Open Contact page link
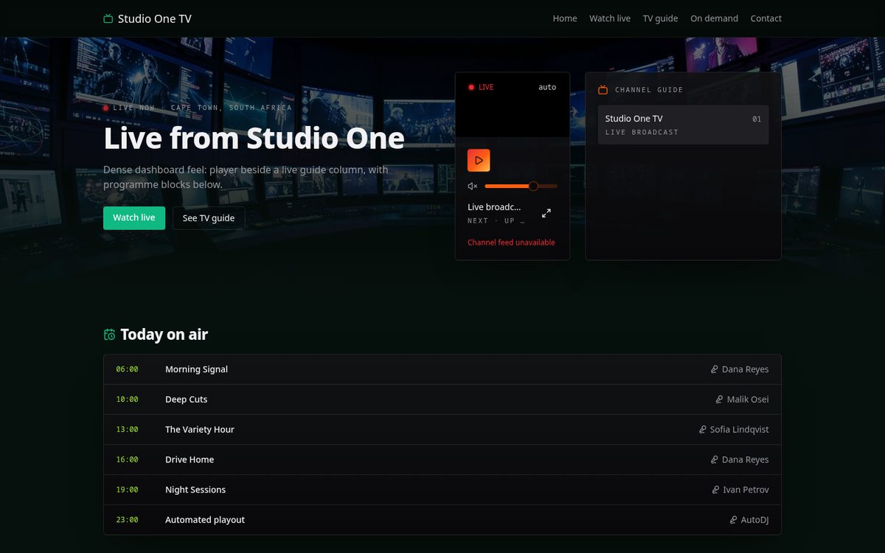Screen dimensions: 885x553 click(x=766, y=18)
